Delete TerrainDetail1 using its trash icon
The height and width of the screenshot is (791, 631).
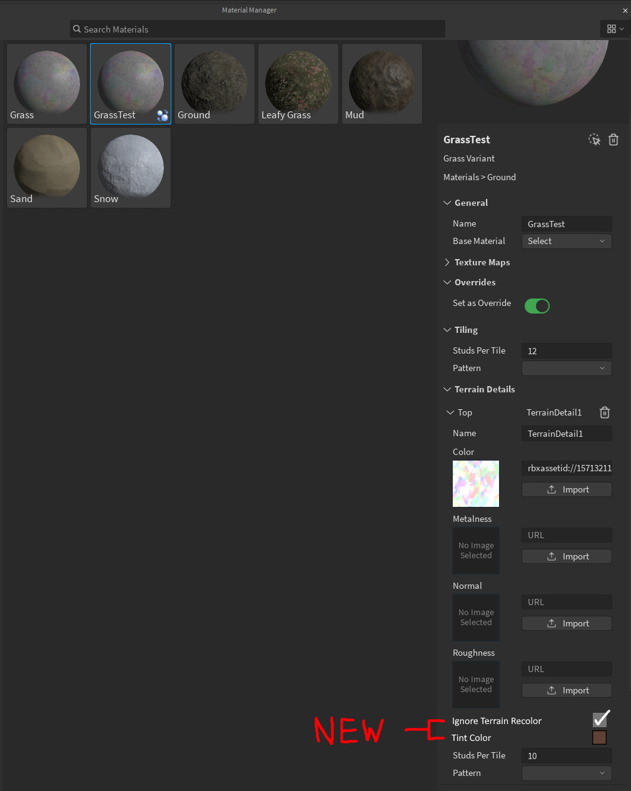click(604, 412)
